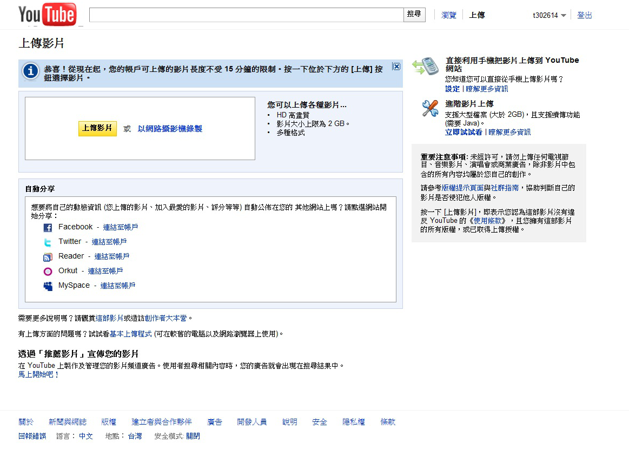The height and width of the screenshot is (456, 629).
Task: Toggle safety mode via 關閉 link
Action: click(x=193, y=437)
